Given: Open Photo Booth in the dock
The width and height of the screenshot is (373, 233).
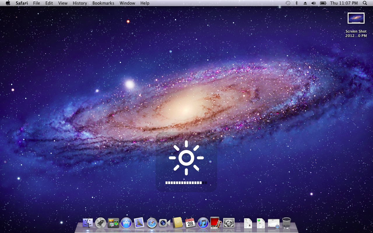Looking at the screenshot, I should pyautogui.click(x=216, y=223).
